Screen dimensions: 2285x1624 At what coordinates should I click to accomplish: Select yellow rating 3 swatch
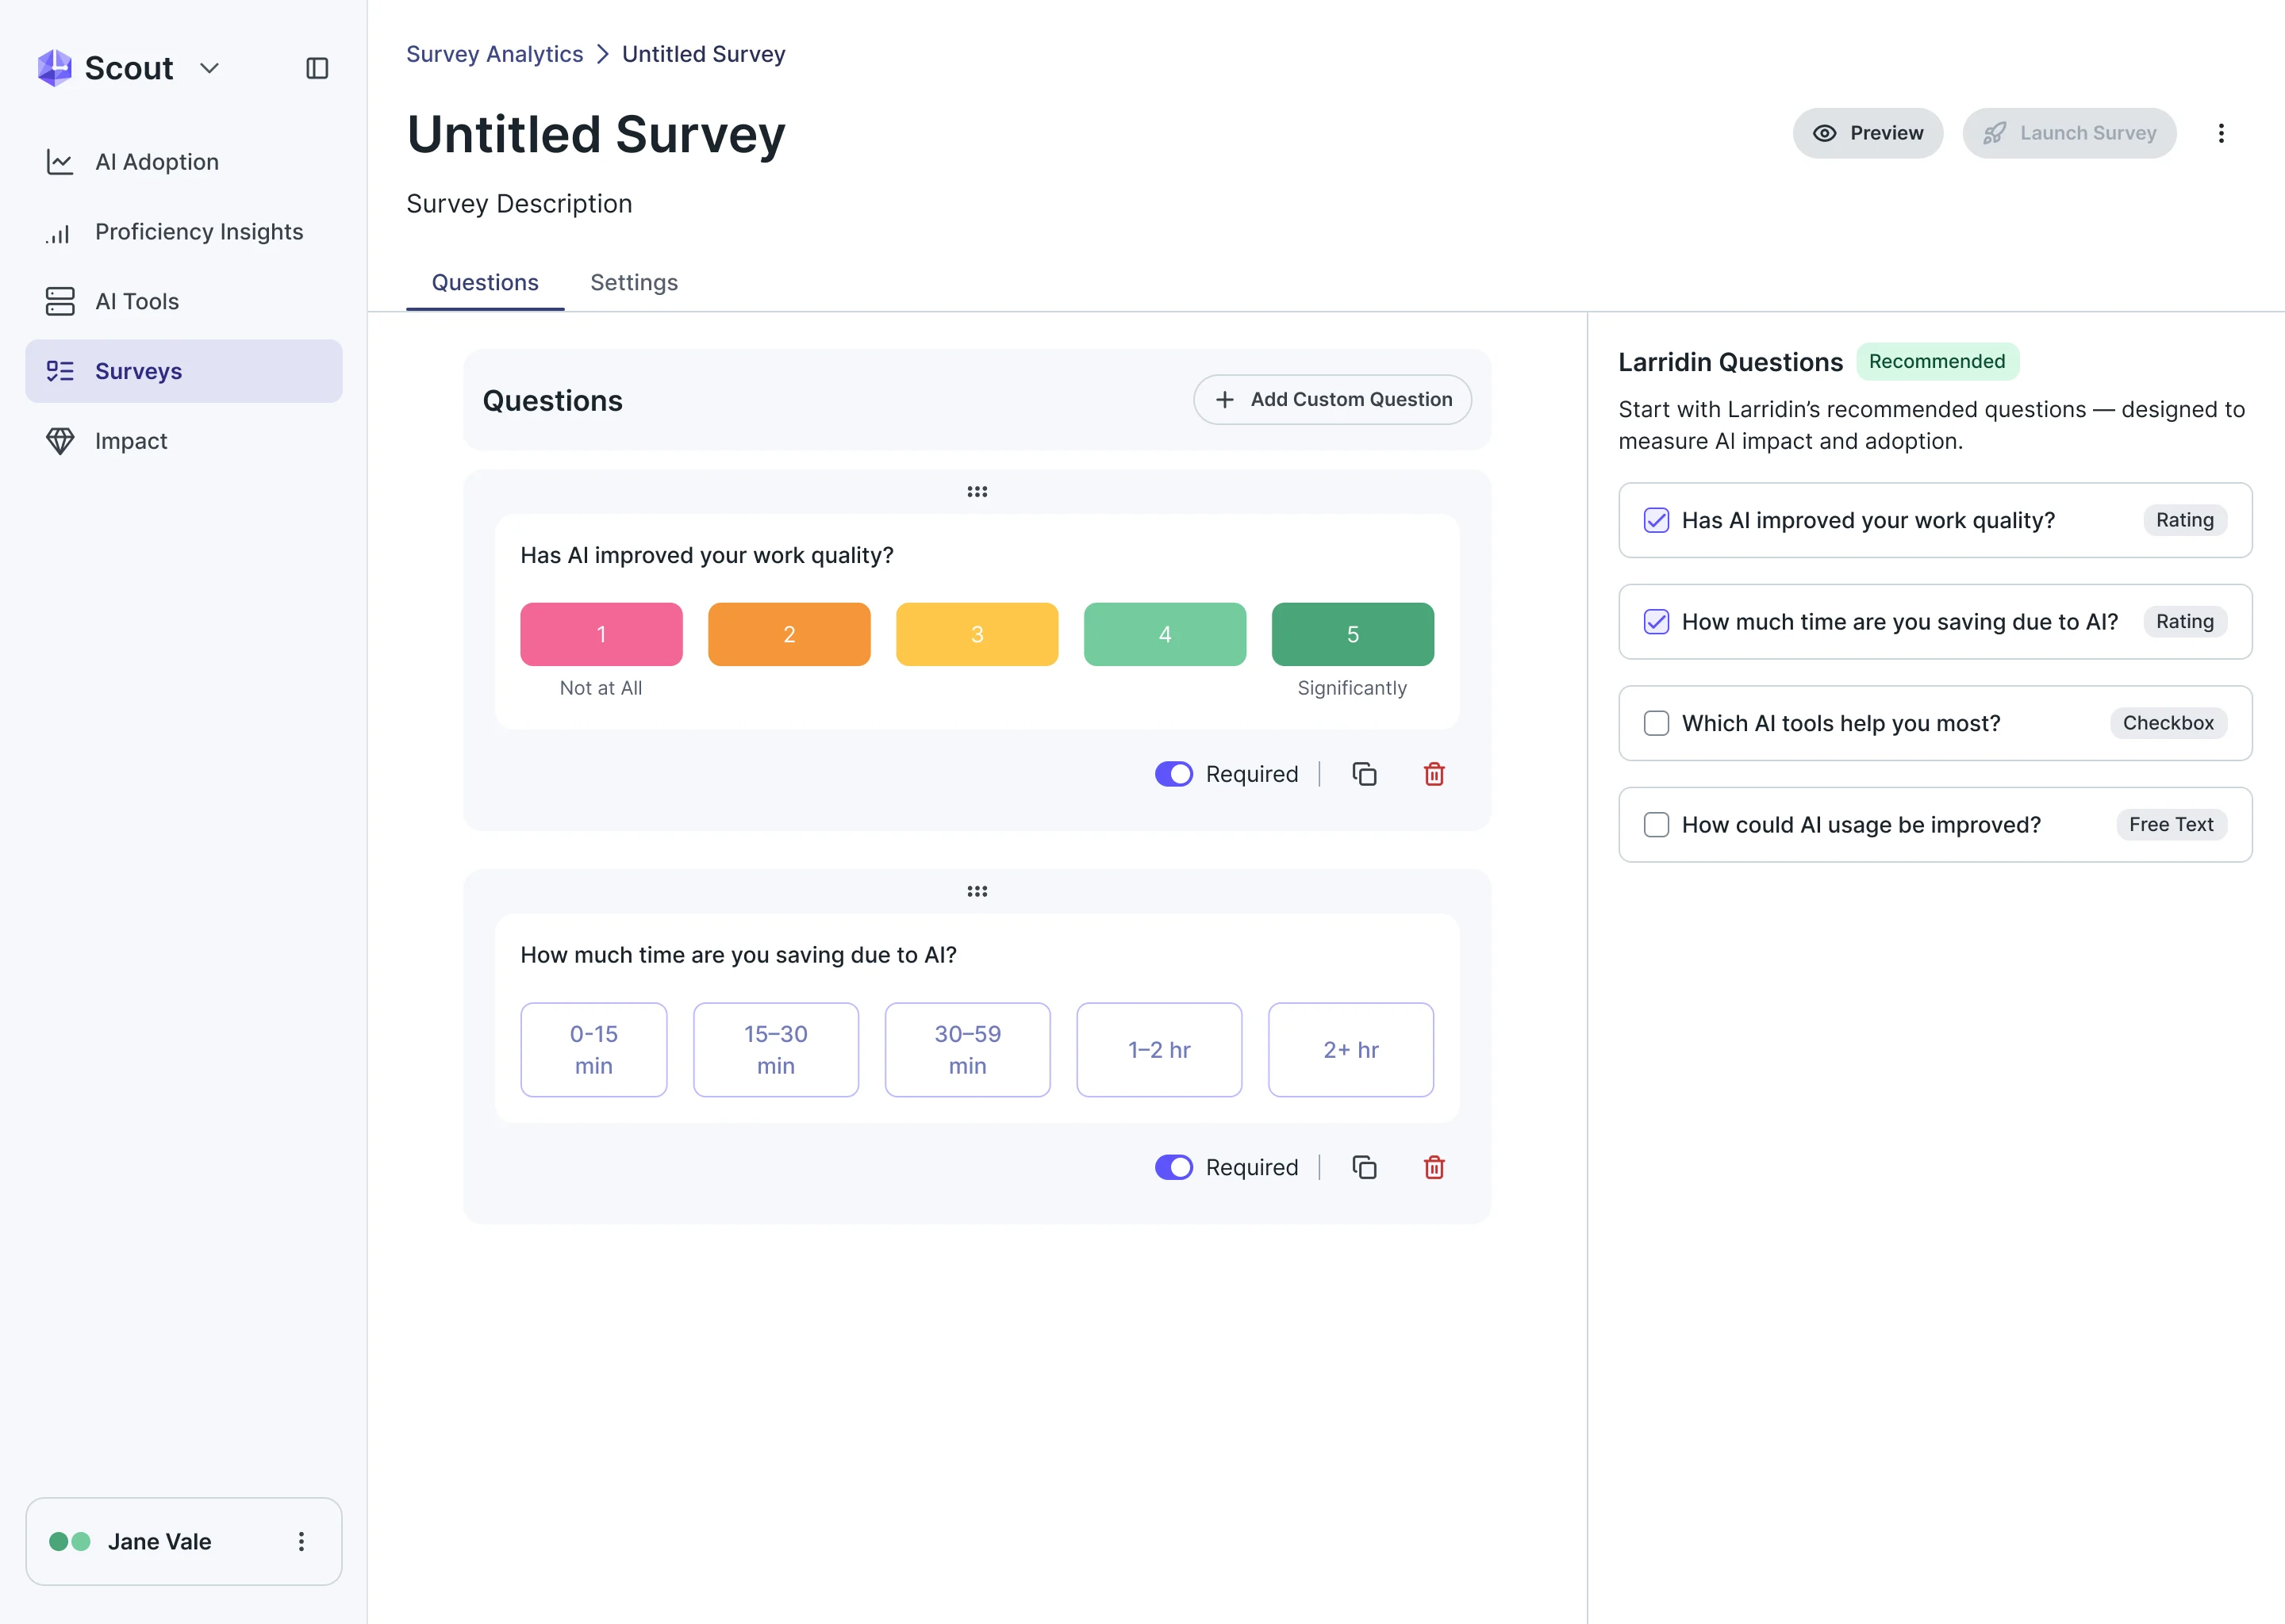[x=977, y=634]
